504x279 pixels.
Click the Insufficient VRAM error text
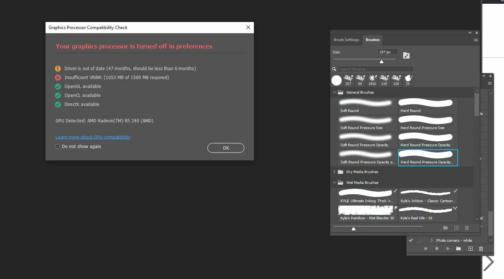tap(116, 78)
